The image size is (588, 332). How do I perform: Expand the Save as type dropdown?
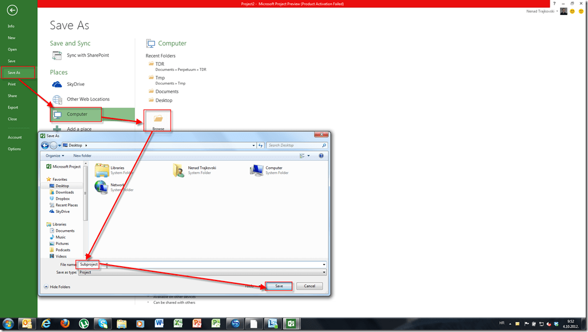coord(324,272)
